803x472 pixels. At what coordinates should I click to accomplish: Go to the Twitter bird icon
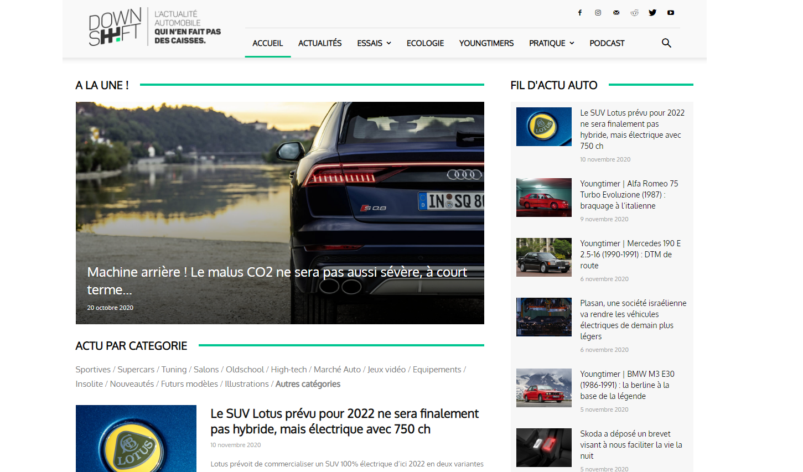(x=652, y=13)
